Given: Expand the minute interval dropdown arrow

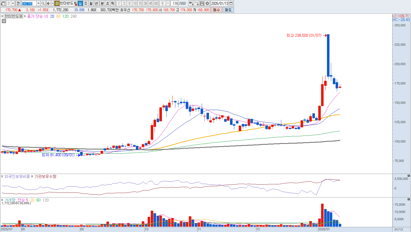Looking at the screenshot, I should pyautogui.click(x=168, y=3).
